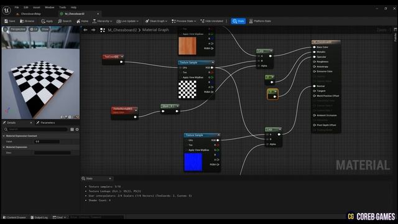This screenshot has width=398, height=224.
Task: Open the Output Log
Action: 39,217
